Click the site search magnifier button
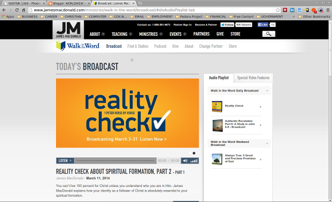Screen dimensions: 332x202 pos(269,34)
